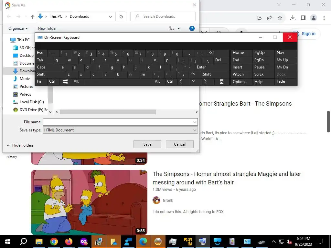This screenshot has width=331, height=248.
Task: Click the Esc key on On-Screen Keyboard
Action: pos(41,53)
